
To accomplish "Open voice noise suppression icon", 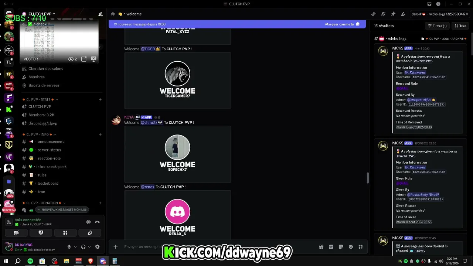I will click(88, 222).
